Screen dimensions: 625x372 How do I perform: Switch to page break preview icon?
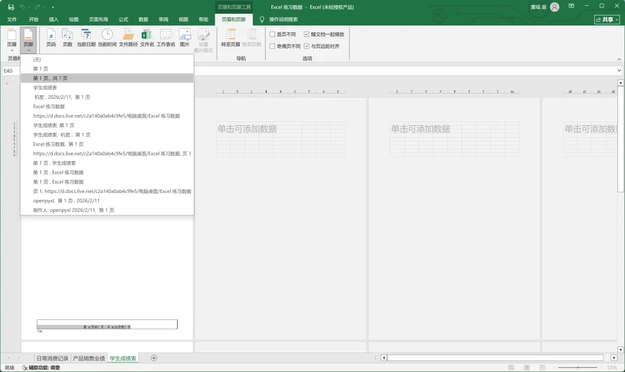[542, 367]
